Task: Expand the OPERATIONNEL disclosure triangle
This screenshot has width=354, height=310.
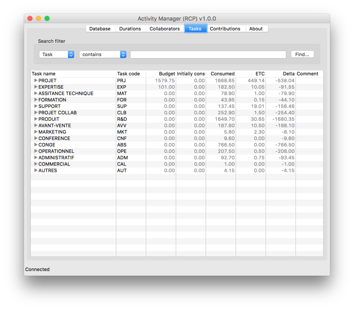Action: [36, 151]
